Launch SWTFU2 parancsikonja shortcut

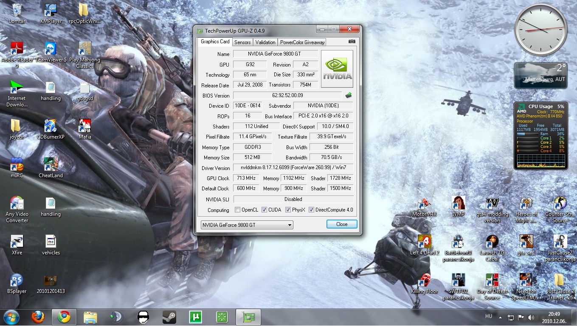click(459, 287)
